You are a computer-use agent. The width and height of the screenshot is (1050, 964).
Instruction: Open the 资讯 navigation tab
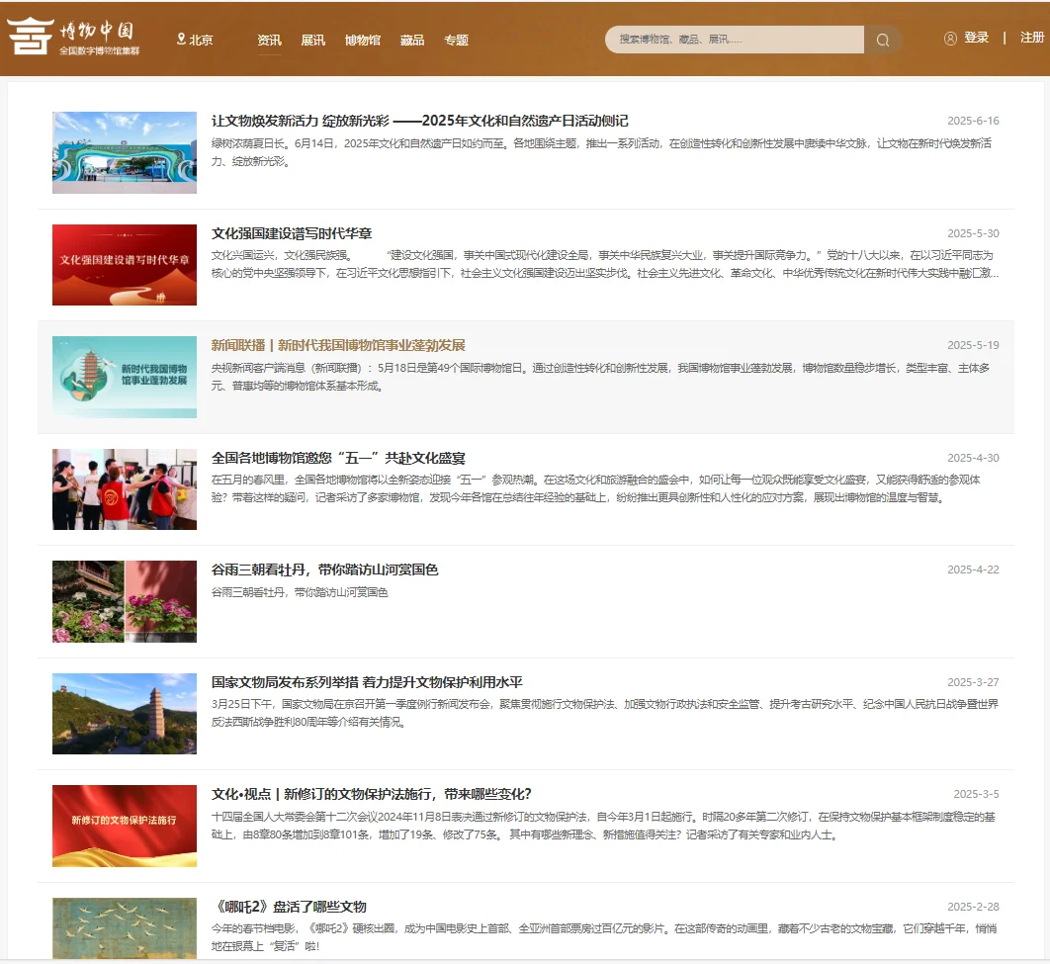pyautogui.click(x=269, y=41)
